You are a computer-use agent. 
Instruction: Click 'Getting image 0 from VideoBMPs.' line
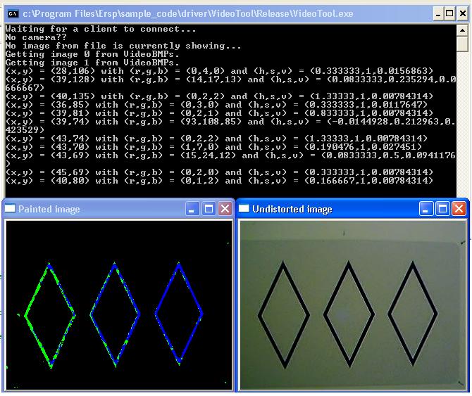point(92,54)
